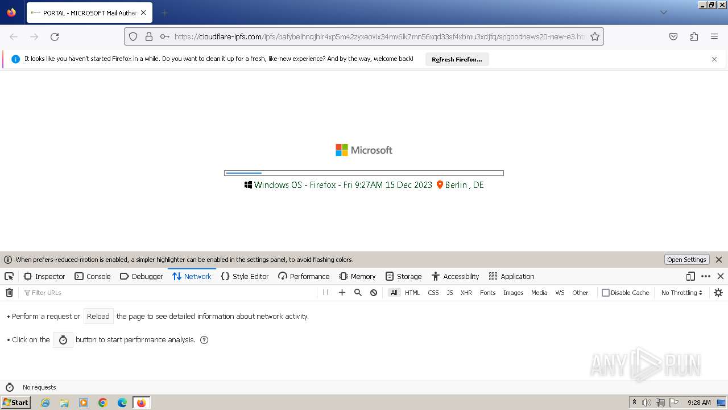
Task: Clear network log with trash icon
Action: [x=9, y=293]
